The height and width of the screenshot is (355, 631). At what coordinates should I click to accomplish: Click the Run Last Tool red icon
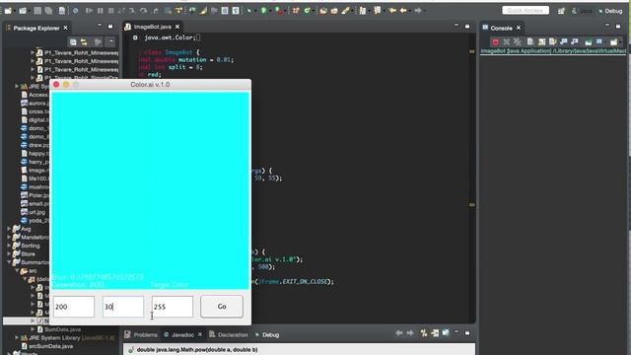[x=279, y=11]
